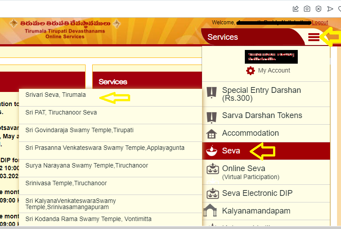
Task: Select Seva Electronic DIP
Action: coord(266,193)
